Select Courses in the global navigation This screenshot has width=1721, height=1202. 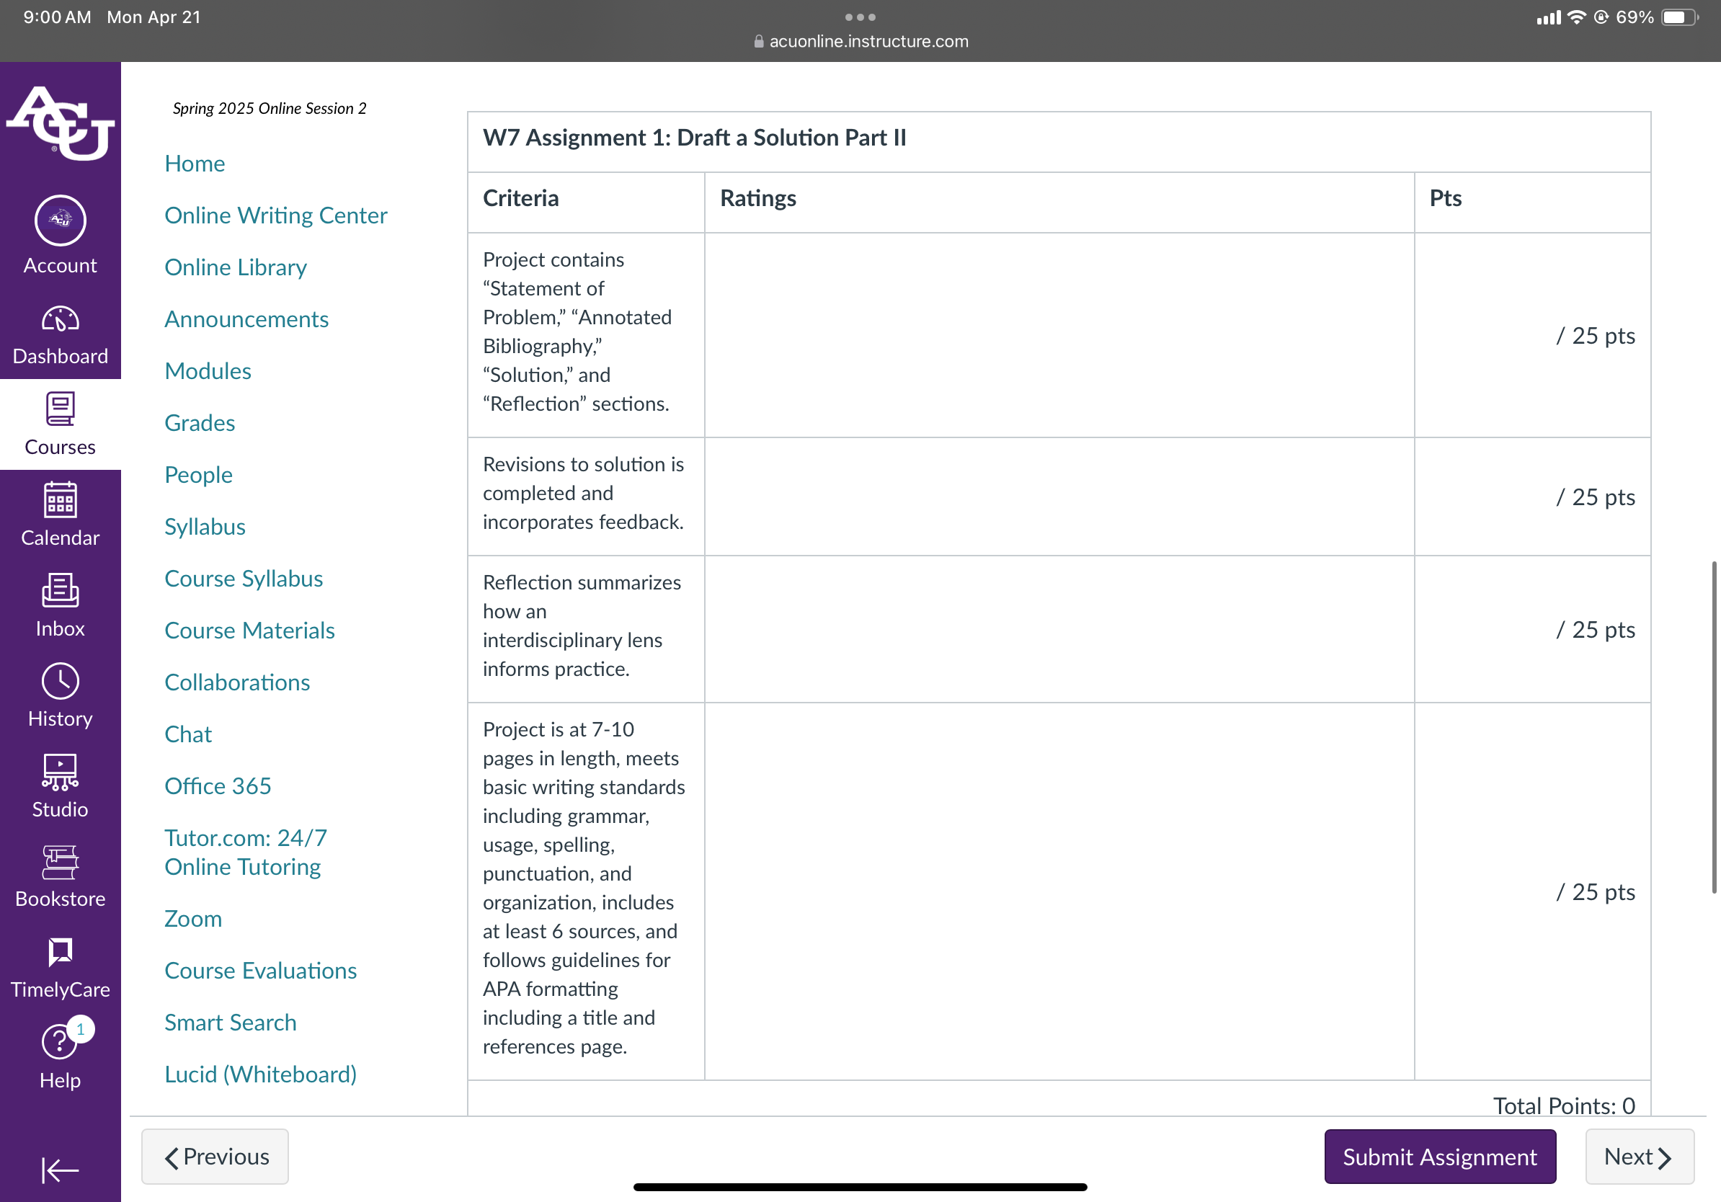click(x=60, y=425)
